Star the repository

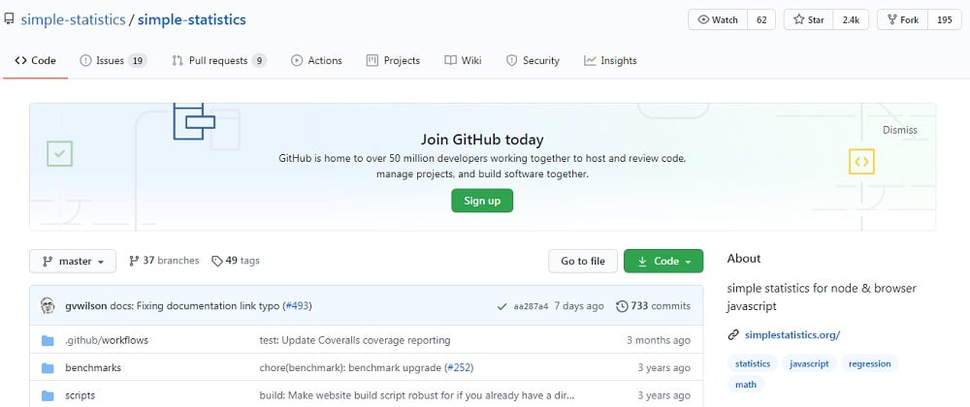(x=809, y=19)
